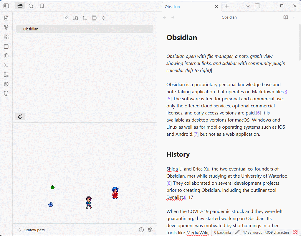This screenshot has width=301, height=236.
Task: Open quick switcher from ribbon
Action: point(6,18)
